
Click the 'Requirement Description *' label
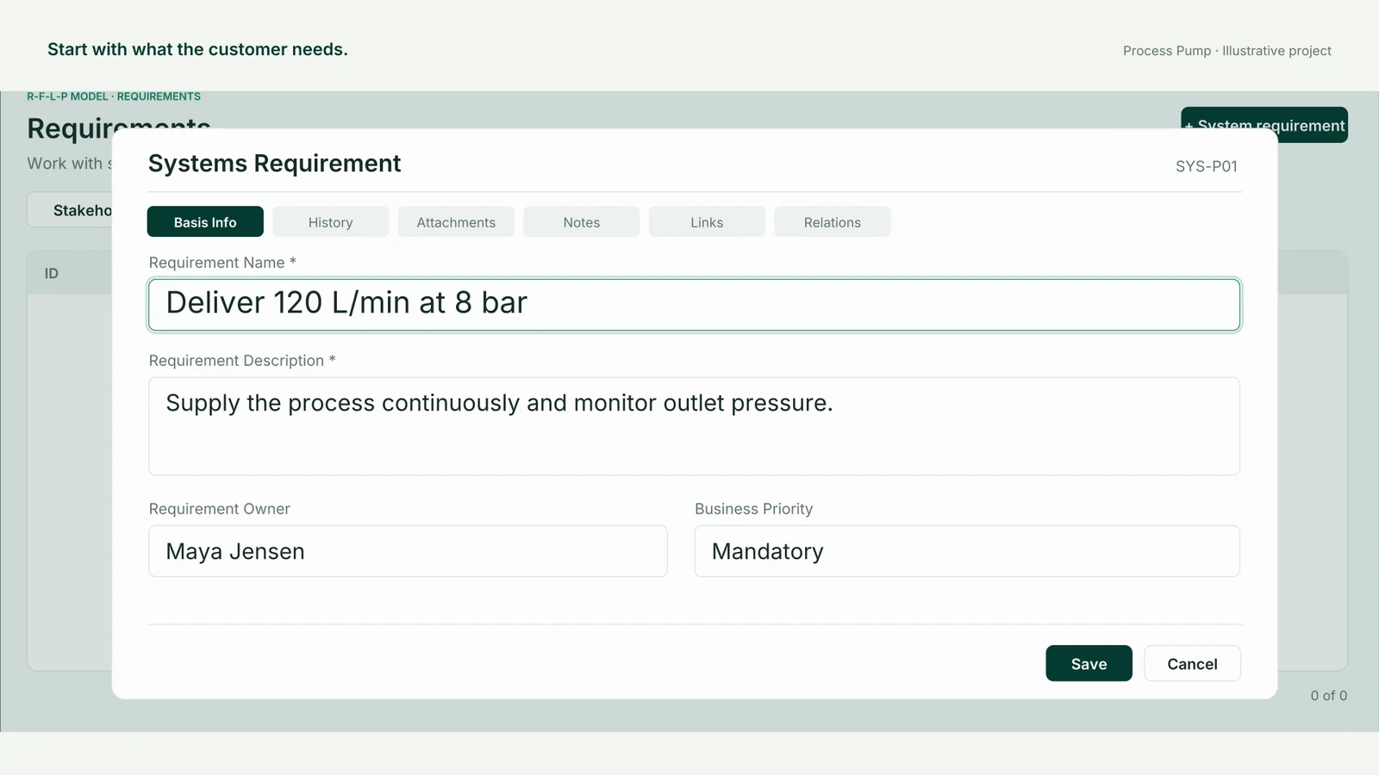coord(242,361)
